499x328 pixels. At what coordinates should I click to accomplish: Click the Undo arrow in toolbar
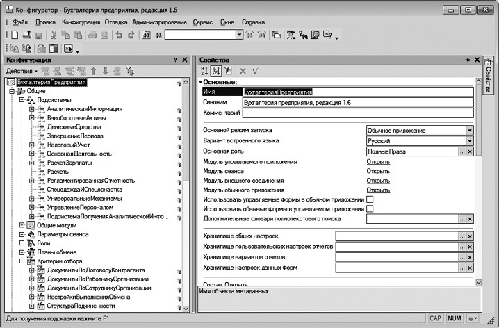tap(120, 34)
